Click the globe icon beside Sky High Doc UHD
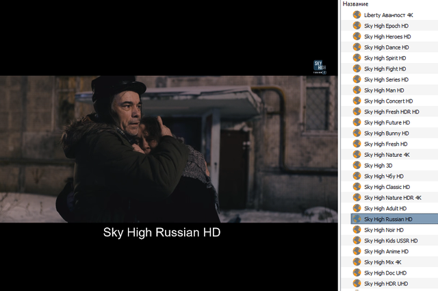 point(357,273)
